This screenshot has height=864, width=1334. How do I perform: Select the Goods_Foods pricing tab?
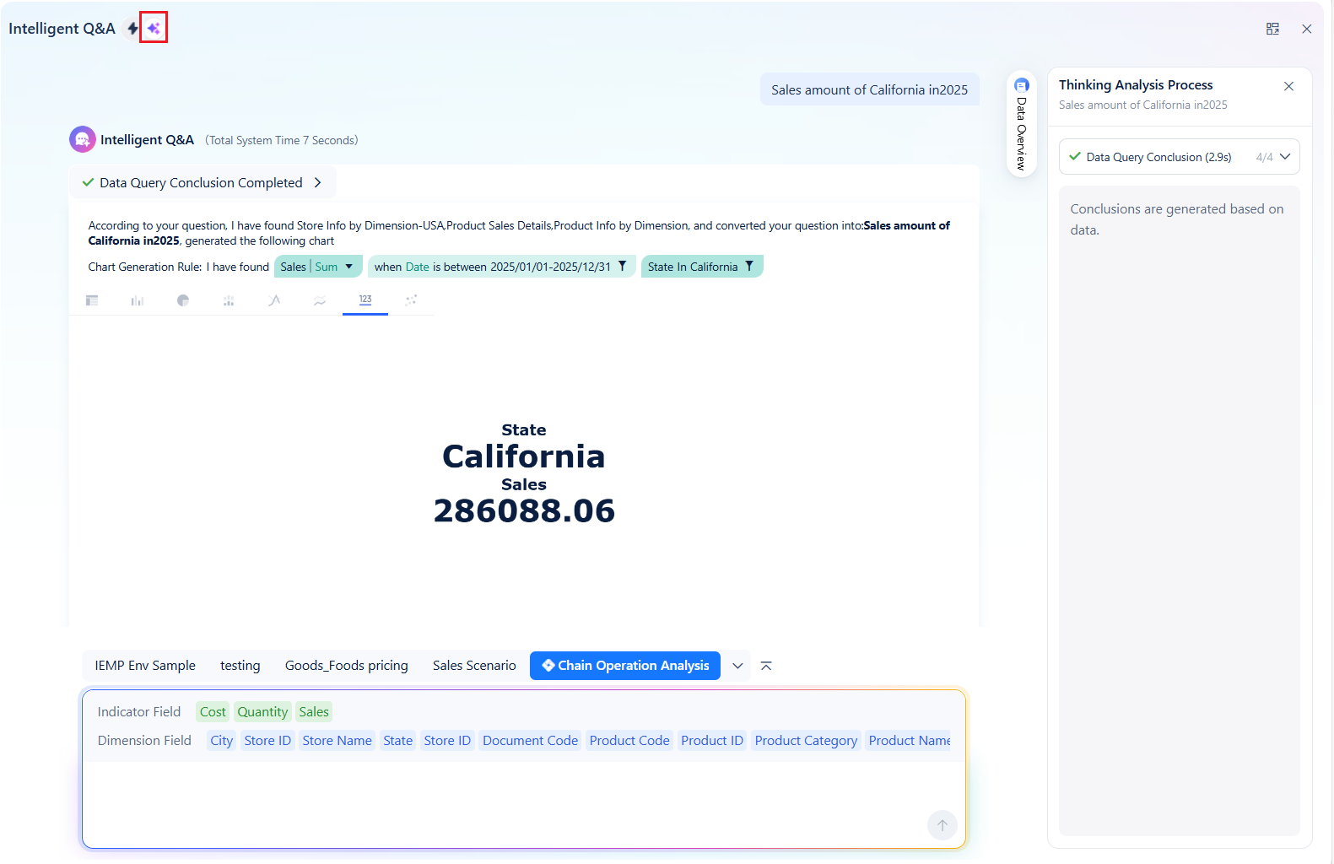click(347, 666)
